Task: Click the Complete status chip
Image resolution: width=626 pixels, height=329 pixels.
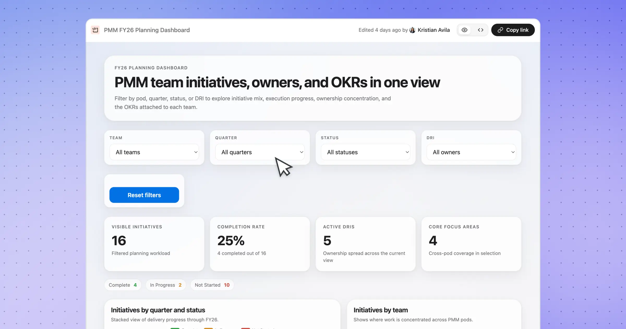Action: (x=123, y=285)
